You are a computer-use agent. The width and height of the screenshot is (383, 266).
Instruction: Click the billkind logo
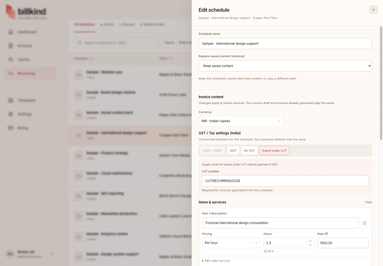point(26,12)
